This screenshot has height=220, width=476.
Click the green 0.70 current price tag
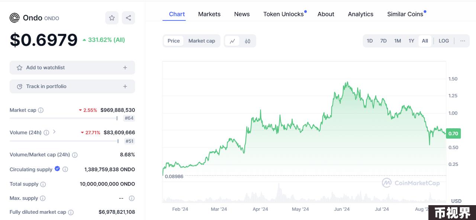[x=453, y=134]
